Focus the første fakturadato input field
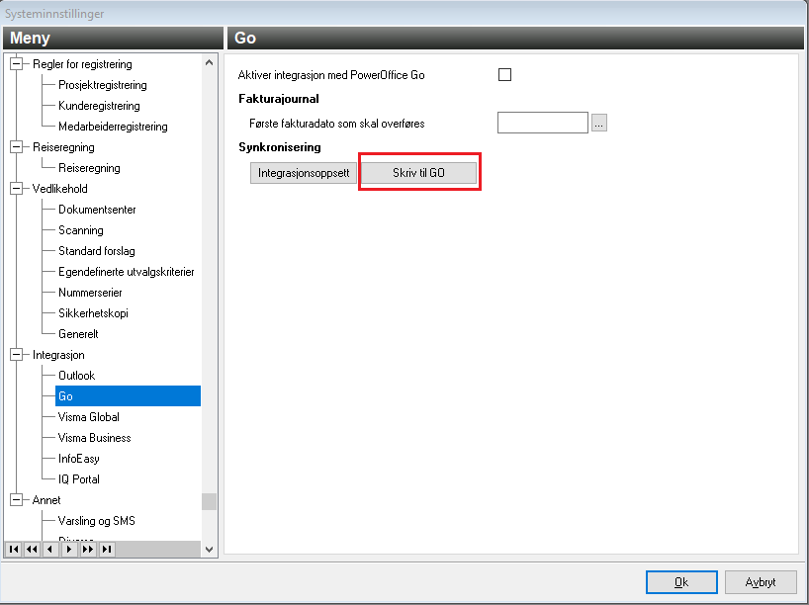 pyautogui.click(x=543, y=123)
